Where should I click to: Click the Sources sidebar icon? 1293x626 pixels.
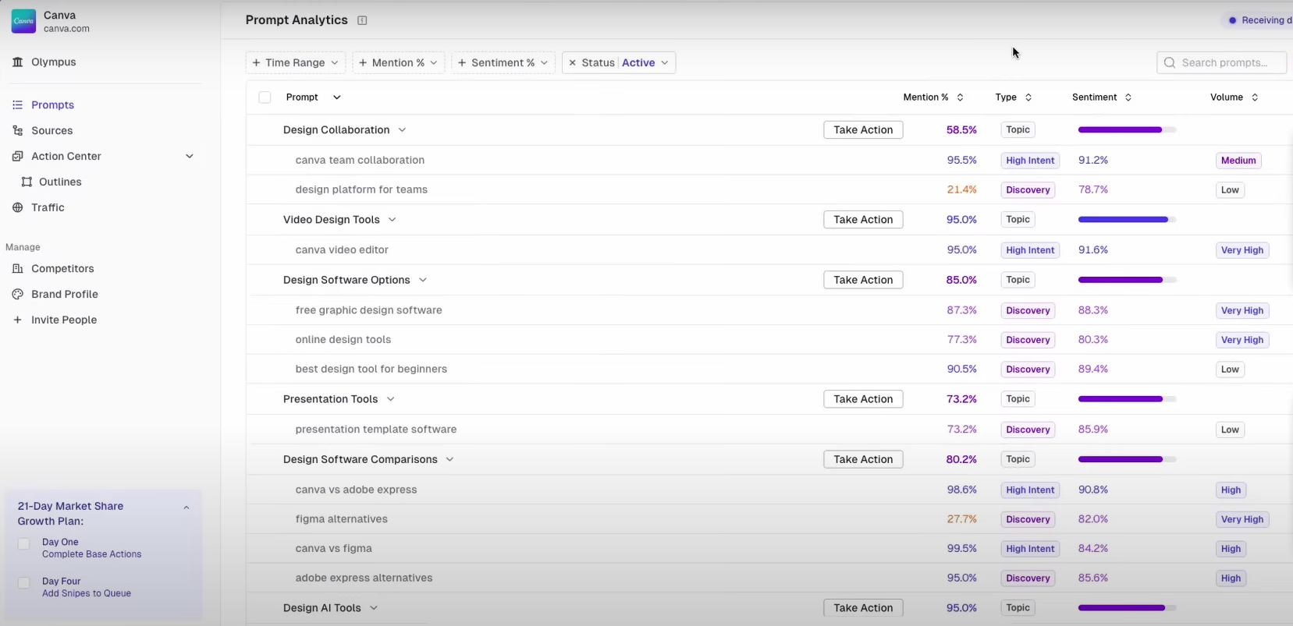18,131
